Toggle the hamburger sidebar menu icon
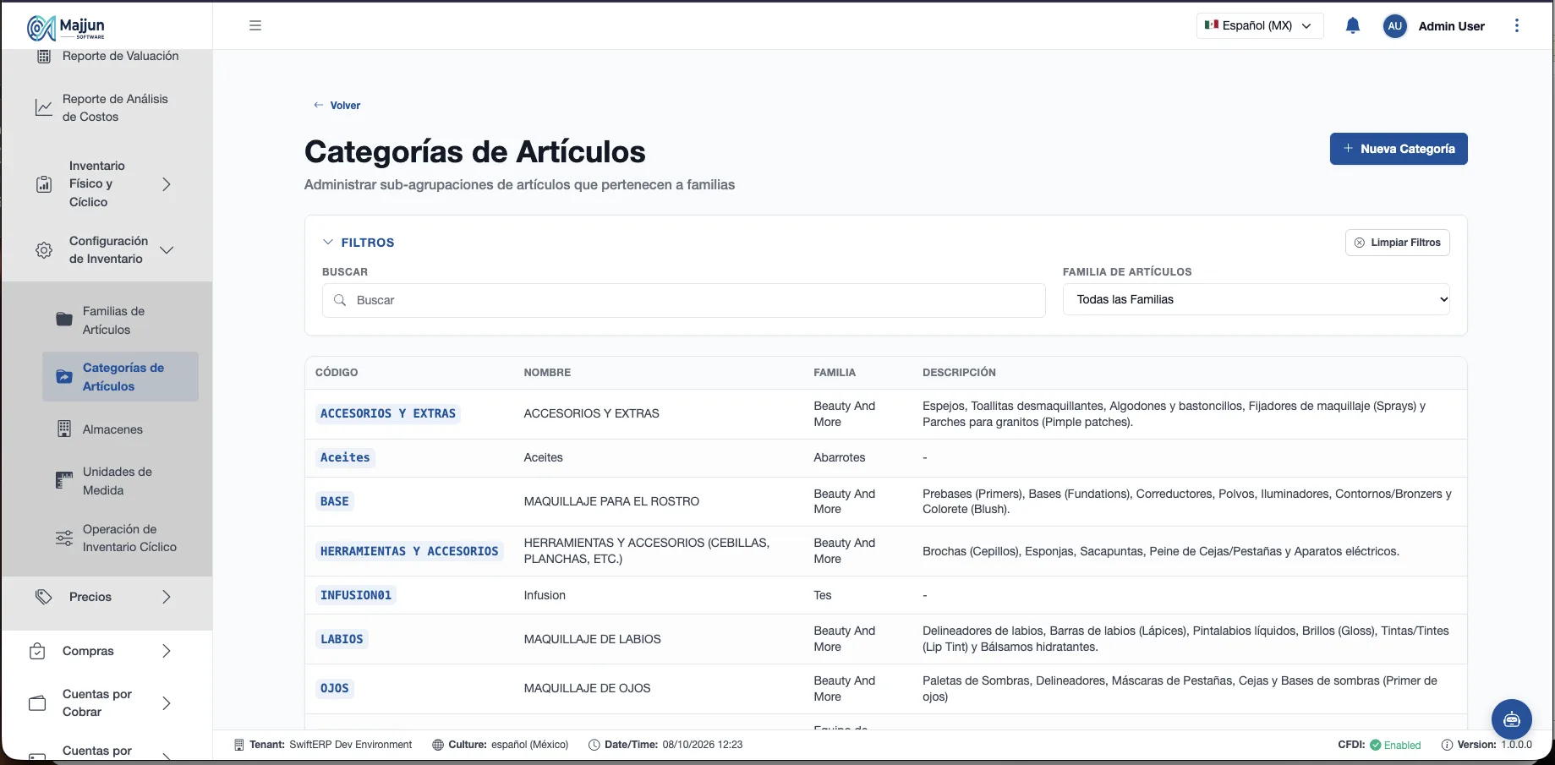The height and width of the screenshot is (765, 1555). [x=255, y=25]
